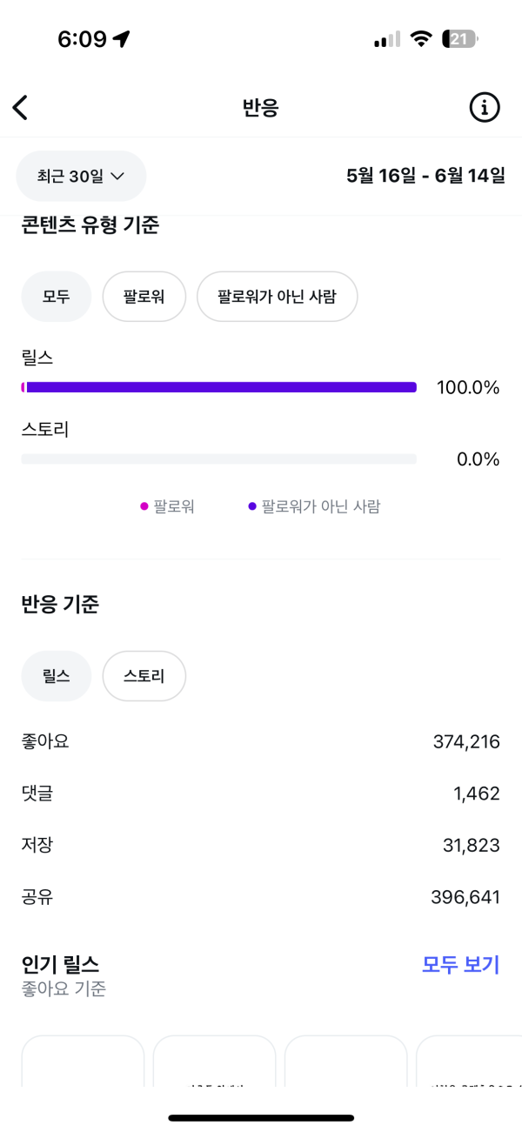Tap the back arrow icon
The image size is (522, 1132).
(21, 107)
